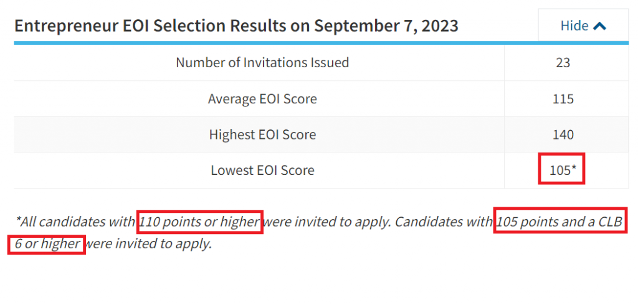The image size is (638, 305).
Task: Click the highlighted '105 points and a CLB' text
Action: (560, 221)
